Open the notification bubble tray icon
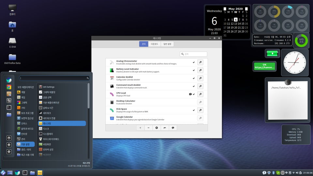This screenshot has width=313, height=176. tap(264, 173)
